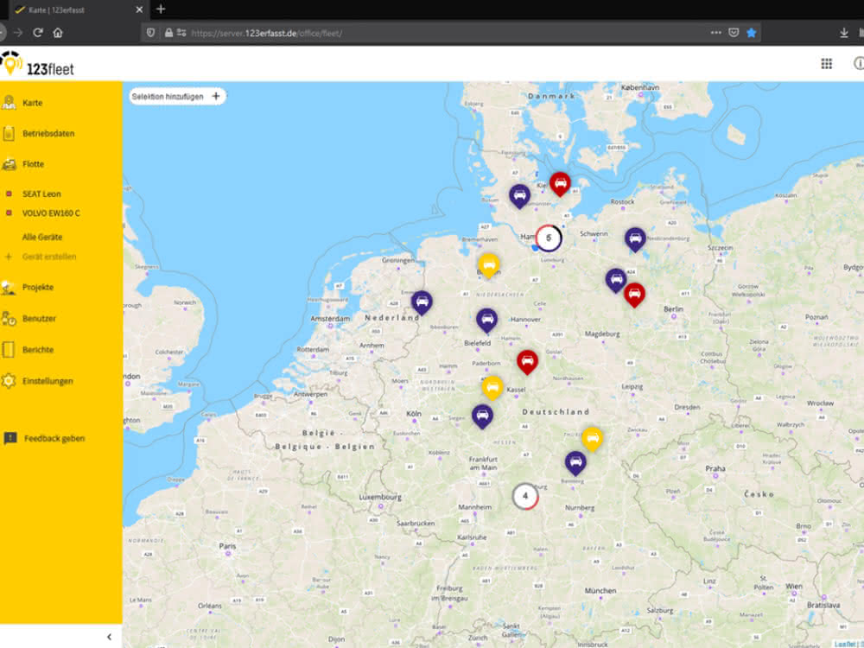This screenshot has width=864, height=648.
Task: Click the Pocket save icon
Action: click(734, 33)
